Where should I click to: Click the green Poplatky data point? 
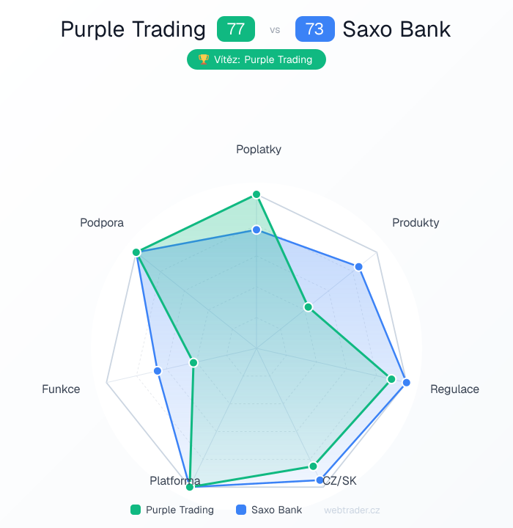click(256, 194)
